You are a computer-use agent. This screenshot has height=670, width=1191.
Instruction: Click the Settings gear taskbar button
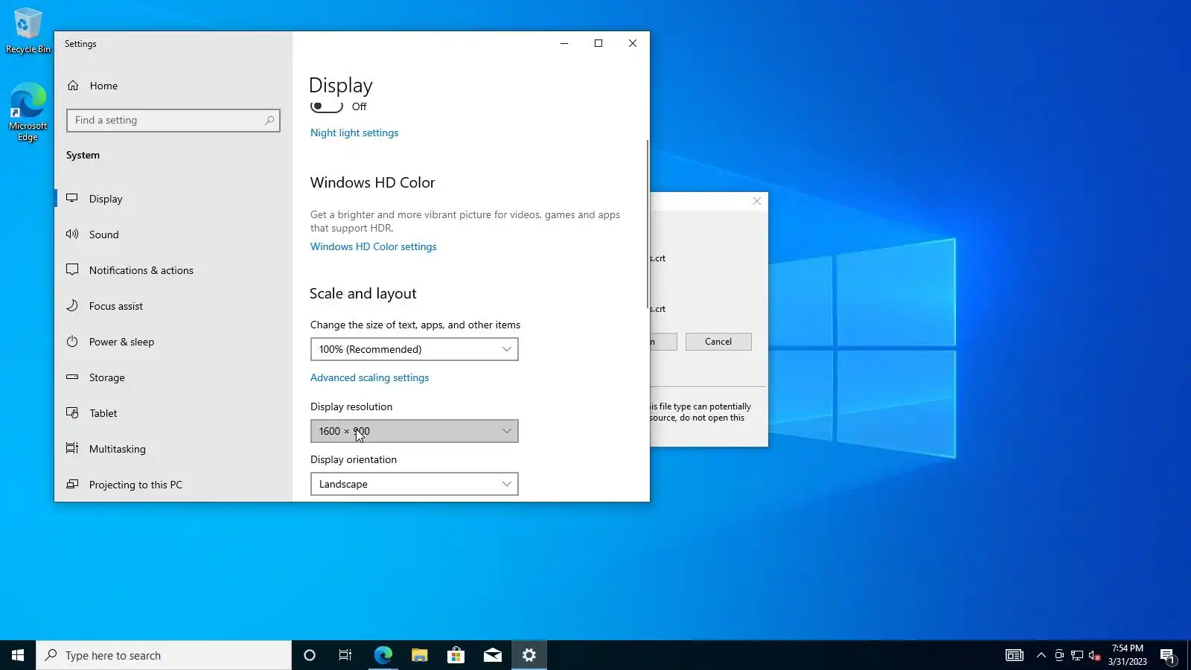529,655
